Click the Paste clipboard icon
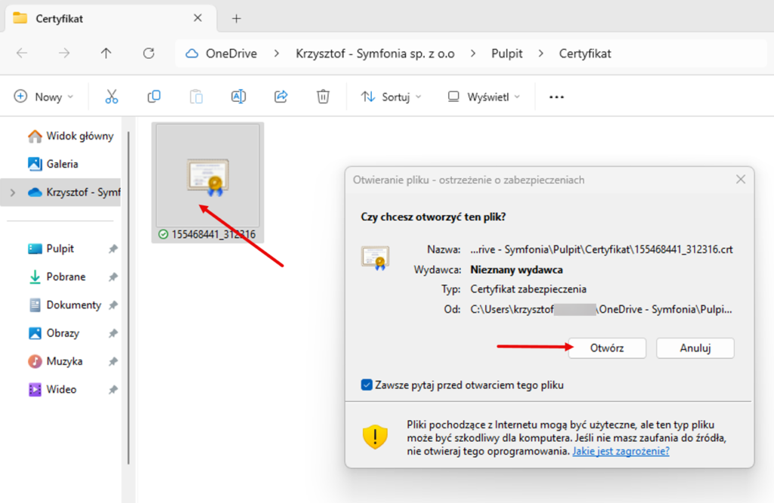 click(197, 97)
